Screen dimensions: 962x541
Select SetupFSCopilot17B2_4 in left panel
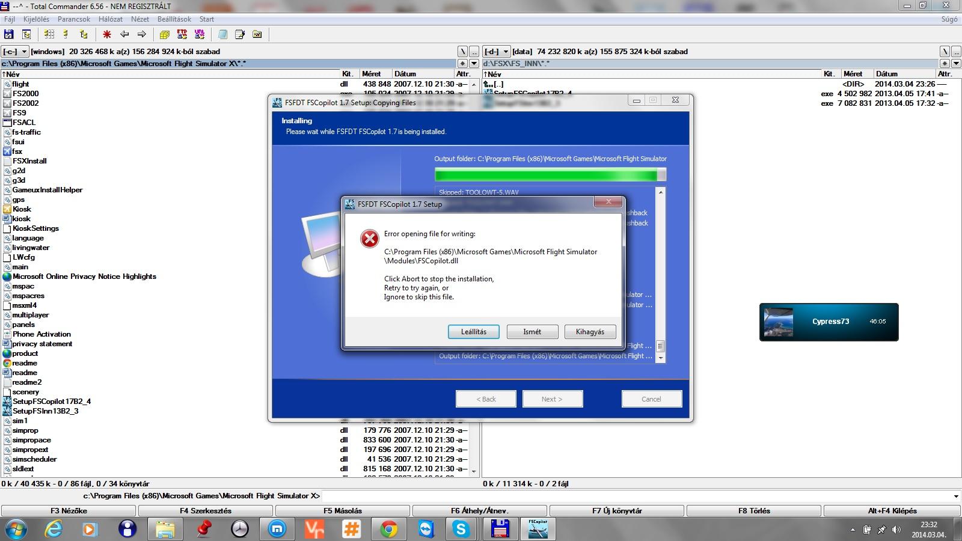tap(52, 402)
